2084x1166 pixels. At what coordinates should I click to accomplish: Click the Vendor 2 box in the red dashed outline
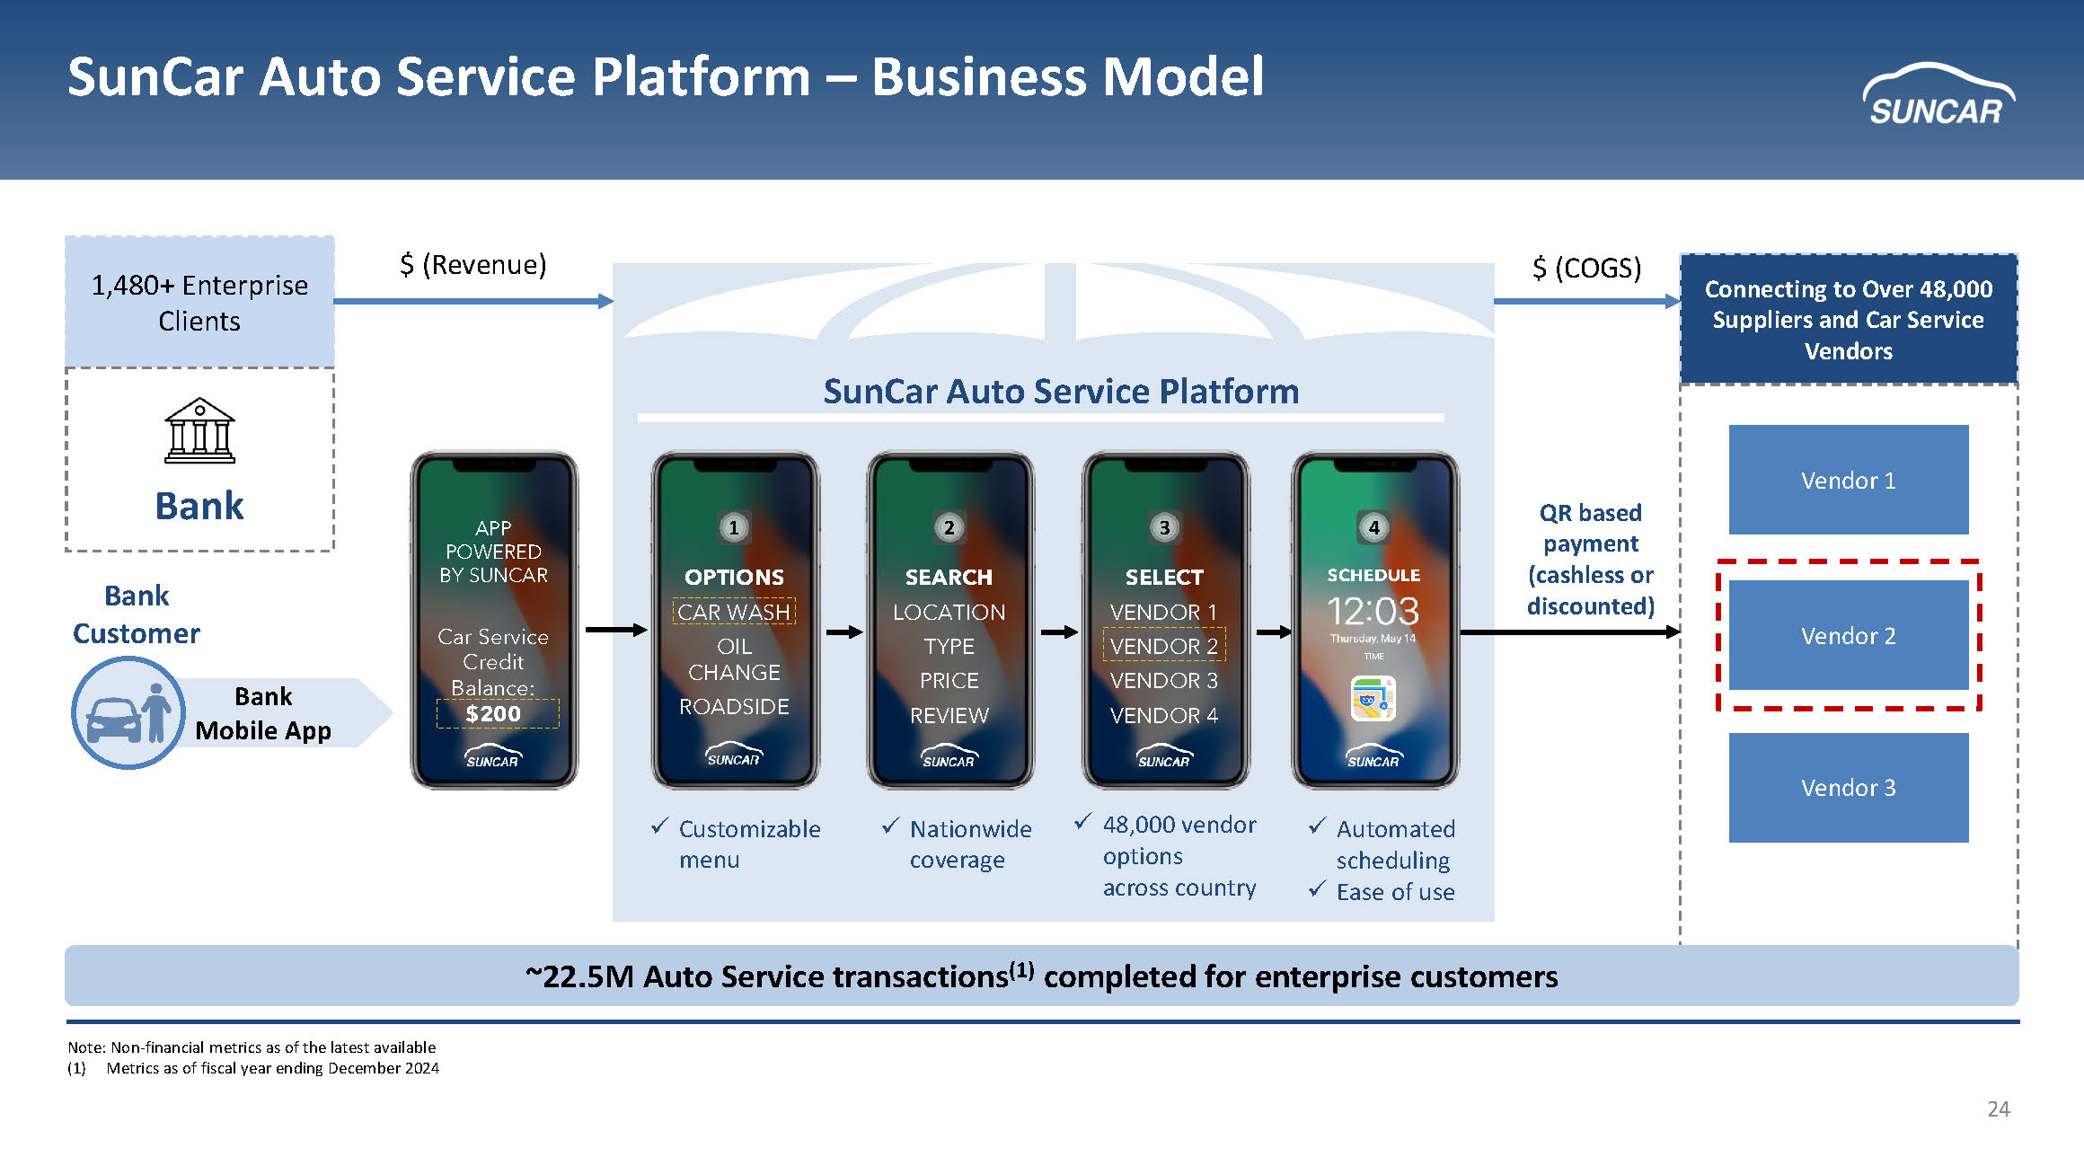tap(1848, 635)
